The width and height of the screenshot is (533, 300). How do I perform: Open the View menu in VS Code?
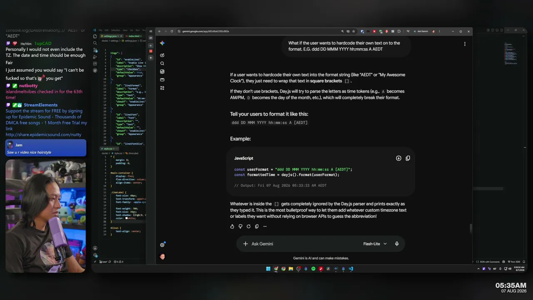click(125, 30)
